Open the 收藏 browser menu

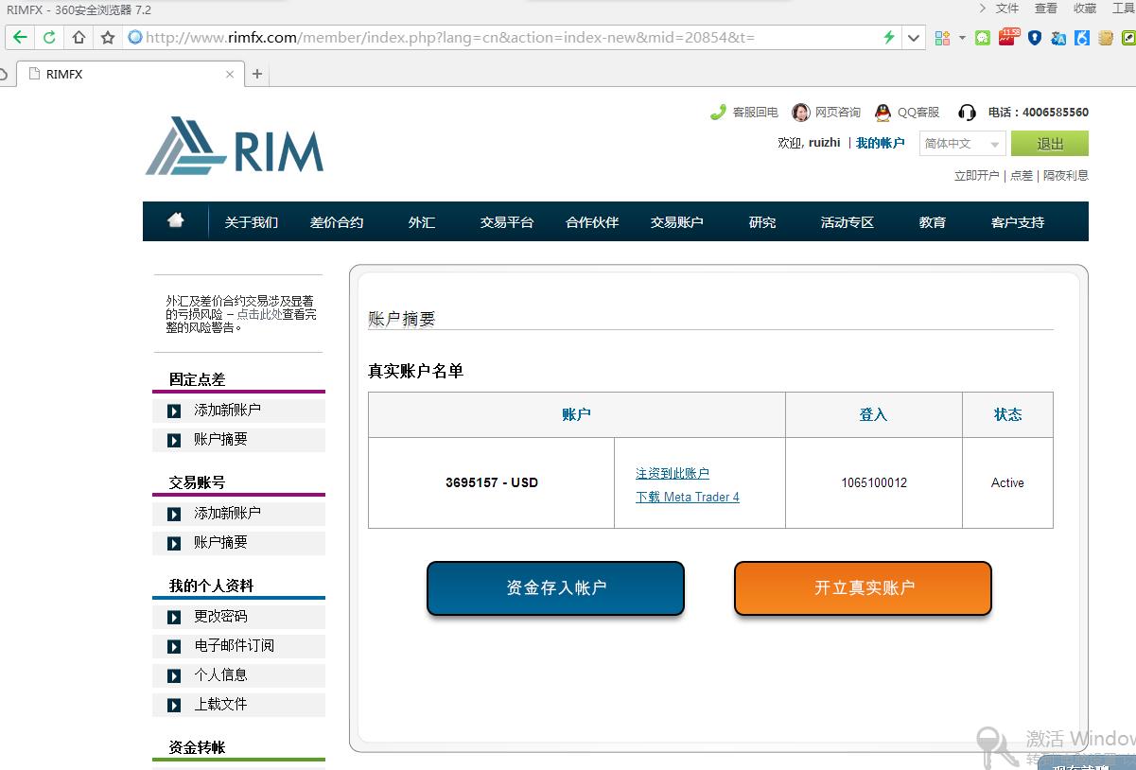tap(1085, 9)
